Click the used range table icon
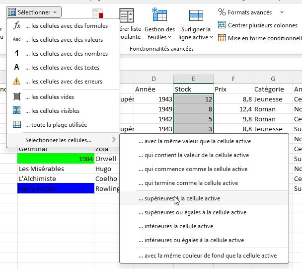This screenshot has width=302, height=269. pyautogui.click(x=17, y=124)
